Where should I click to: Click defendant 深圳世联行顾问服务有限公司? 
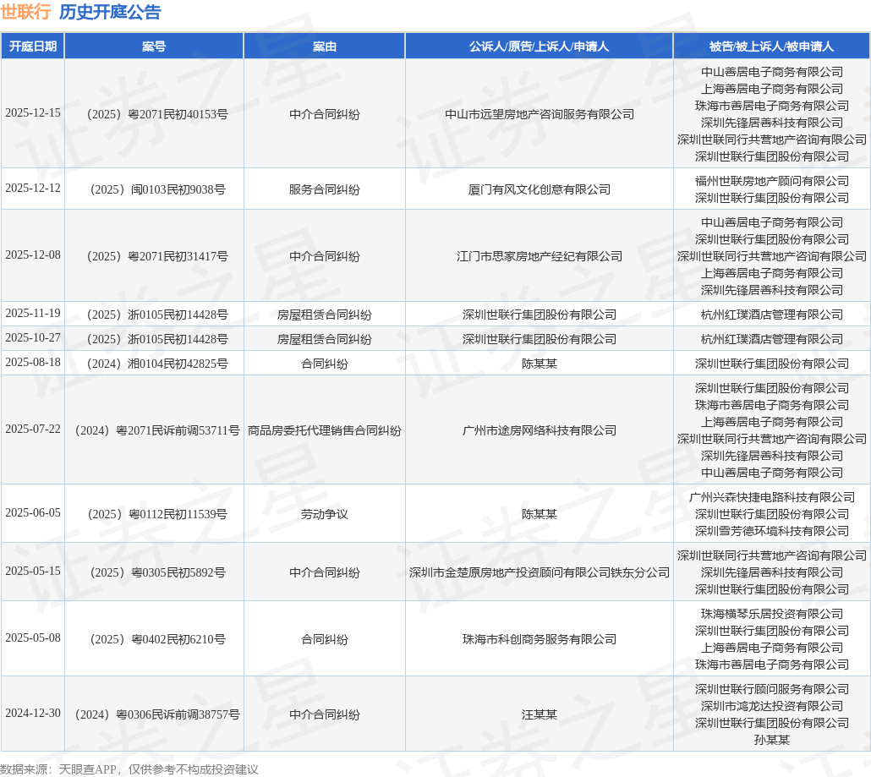pyautogui.click(x=772, y=689)
